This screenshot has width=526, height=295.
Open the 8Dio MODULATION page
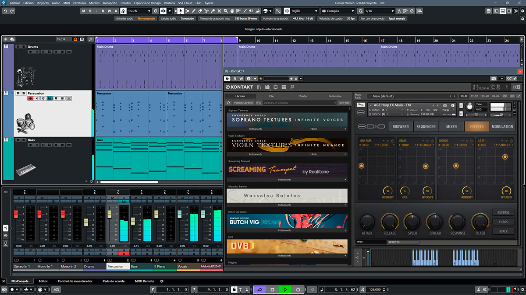point(502,127)
